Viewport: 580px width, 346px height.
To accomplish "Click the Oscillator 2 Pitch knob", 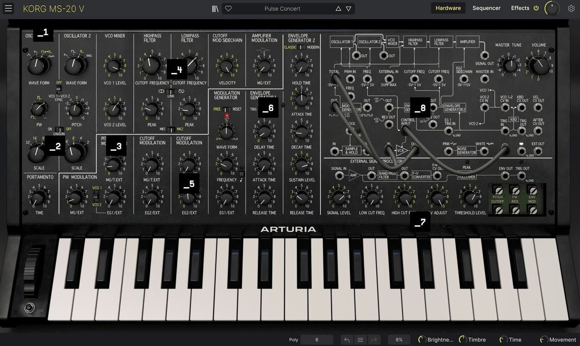I will pyautogui.click(x=76, y=110).
